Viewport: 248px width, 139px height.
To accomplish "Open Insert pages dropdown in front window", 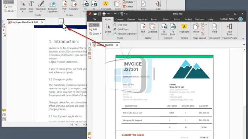I will (196, 29).
